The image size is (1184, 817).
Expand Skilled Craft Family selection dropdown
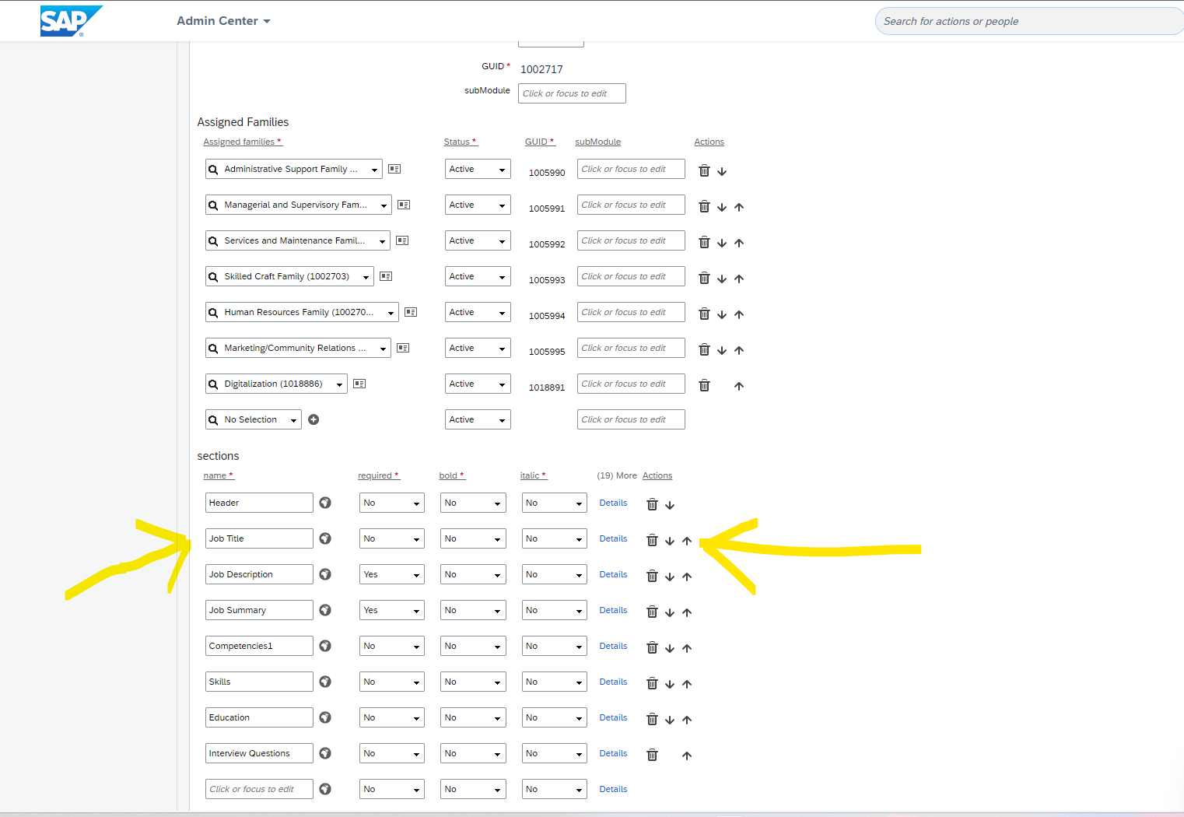click(366, 277)
